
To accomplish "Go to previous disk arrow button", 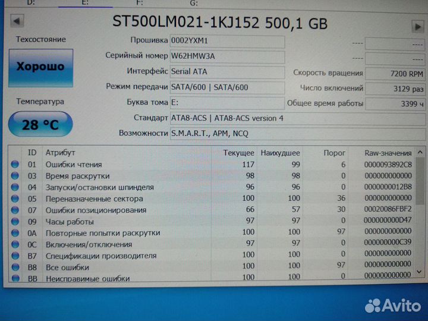I will click(17, 21).
